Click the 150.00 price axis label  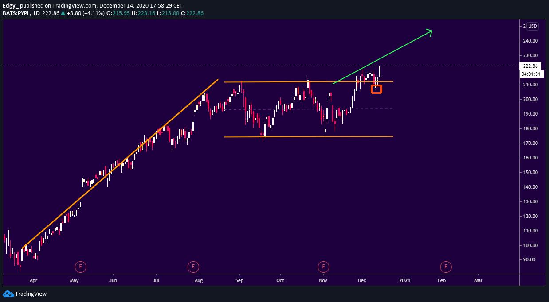pos(531,172)
